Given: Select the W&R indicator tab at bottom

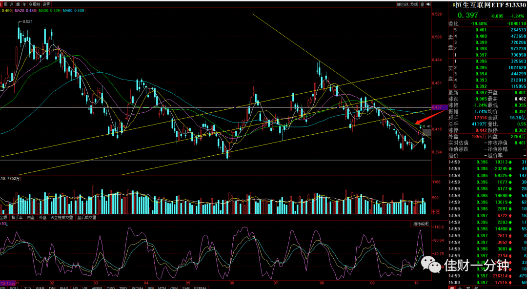Looking at the screenshot, I should pos(41,288).
